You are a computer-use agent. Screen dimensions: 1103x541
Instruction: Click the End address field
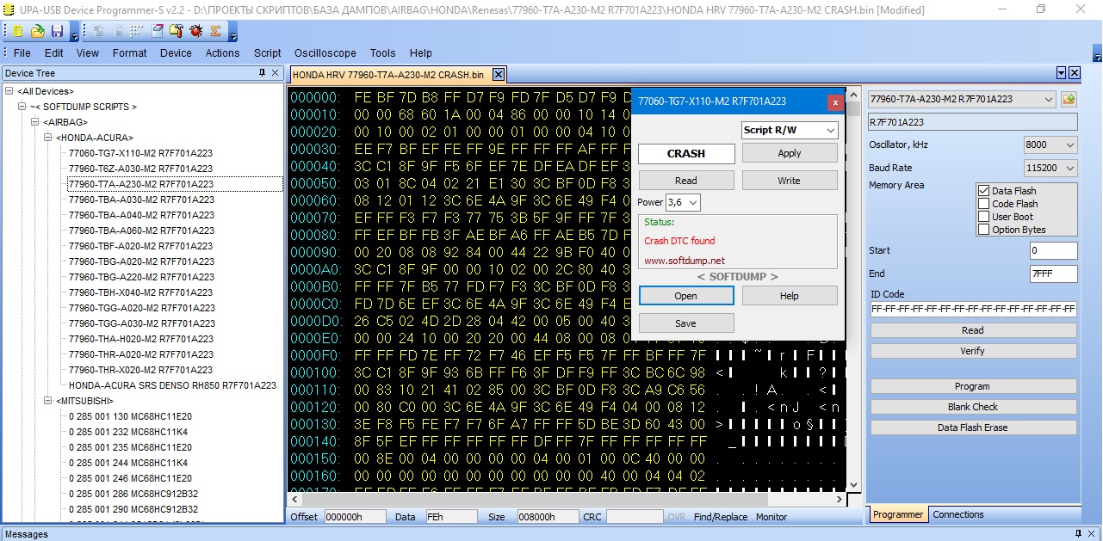tap(1053, 274)
